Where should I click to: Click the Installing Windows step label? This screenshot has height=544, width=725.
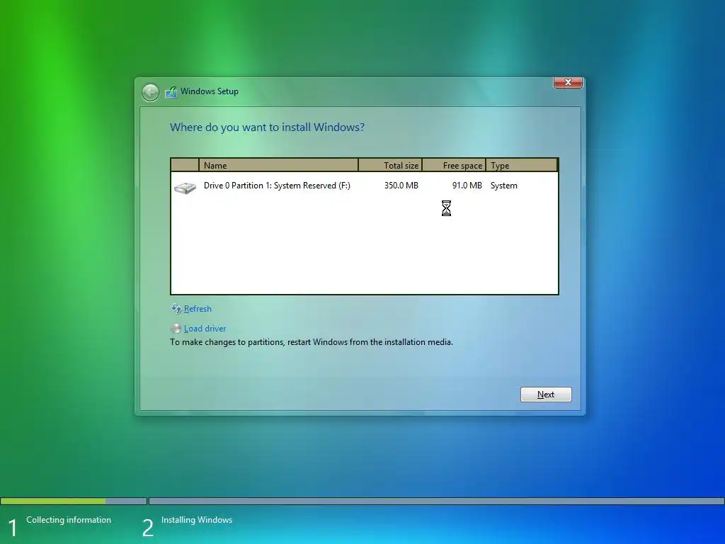[x=197, y=520]
